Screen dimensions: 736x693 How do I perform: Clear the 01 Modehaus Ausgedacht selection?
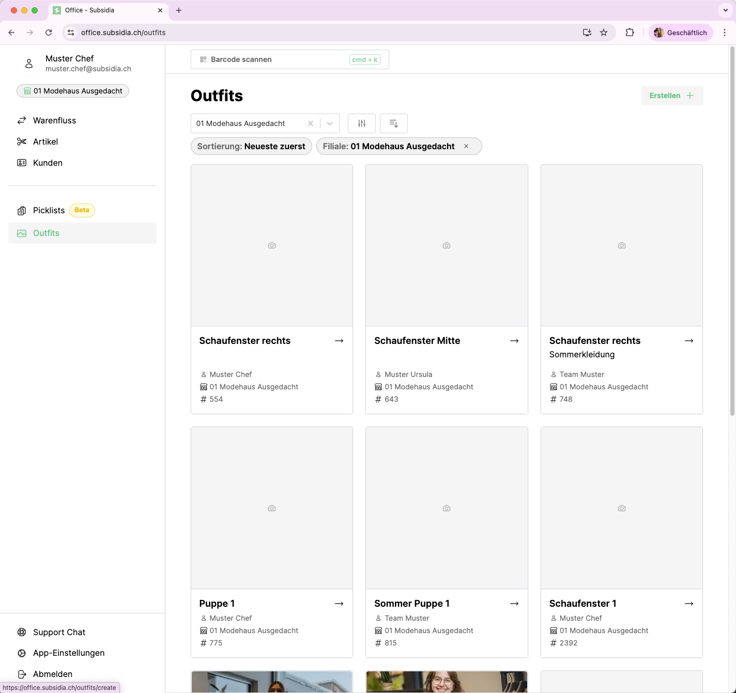coord(311,123)
